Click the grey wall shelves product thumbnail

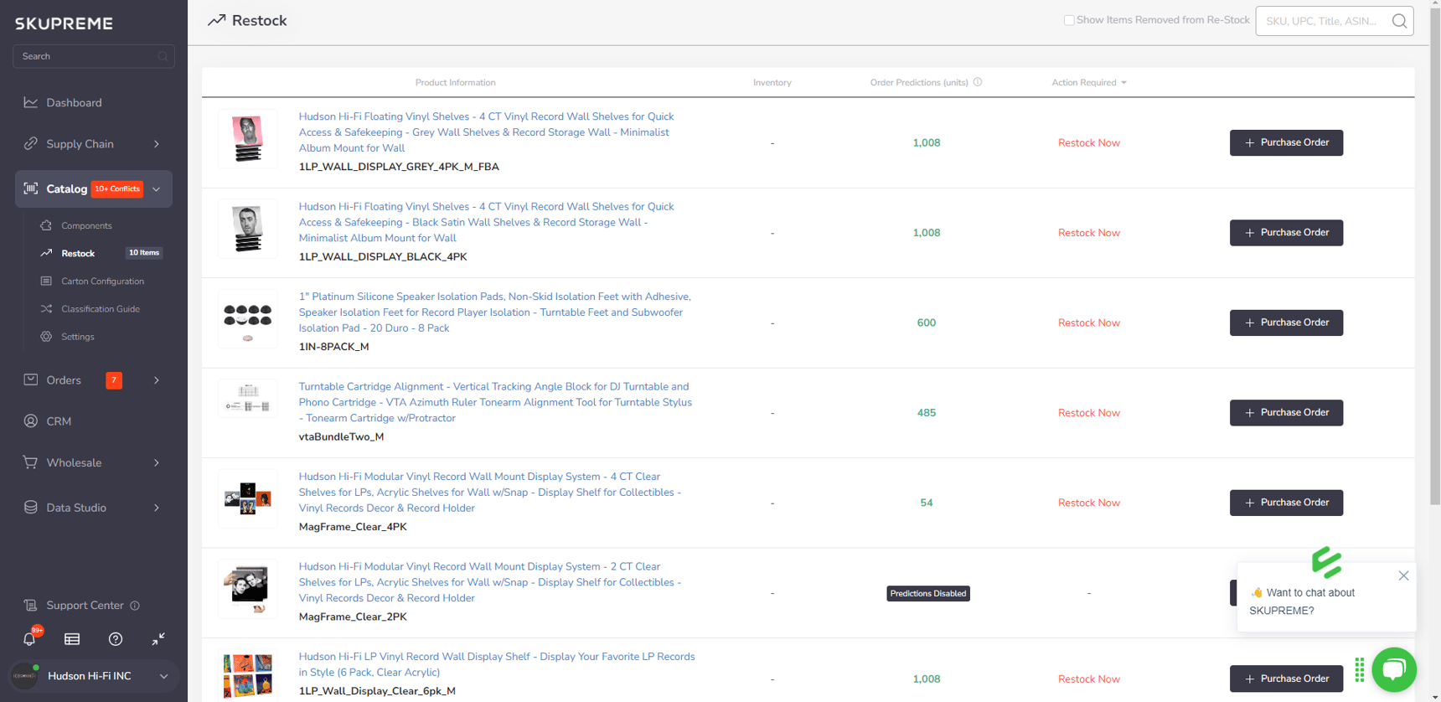pyautogui.click(x=247, y=139)
